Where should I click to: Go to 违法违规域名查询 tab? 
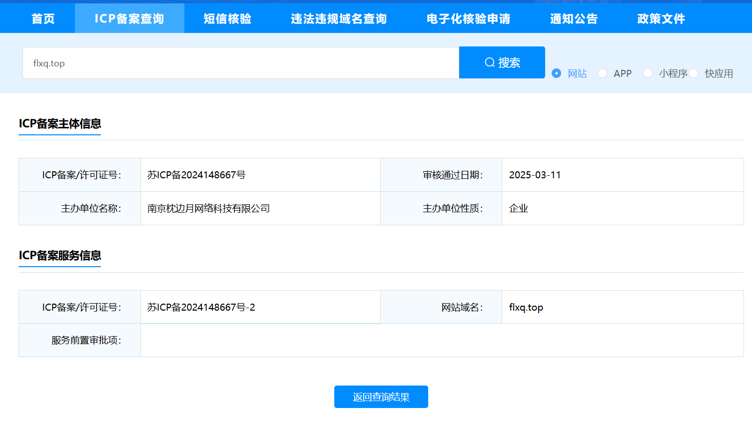tap(339, 19)
